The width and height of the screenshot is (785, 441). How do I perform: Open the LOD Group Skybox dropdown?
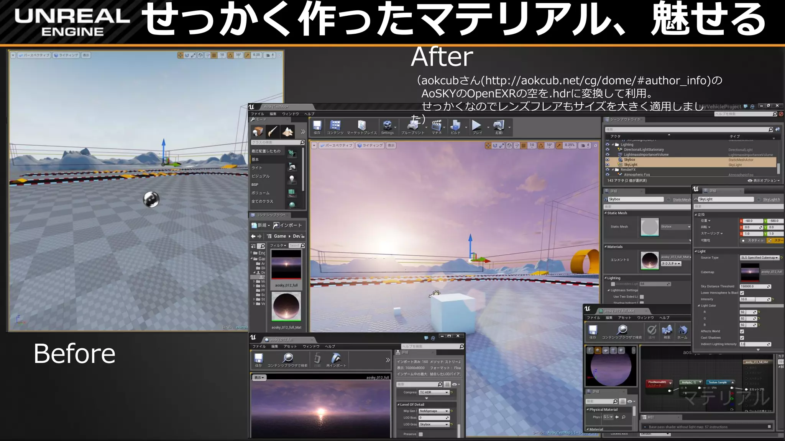[x=434, y=425]
